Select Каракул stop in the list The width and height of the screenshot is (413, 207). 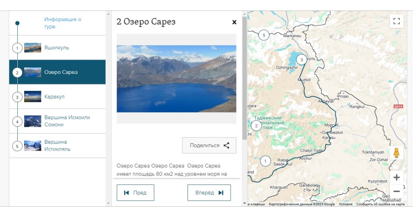tap(54, 97)
